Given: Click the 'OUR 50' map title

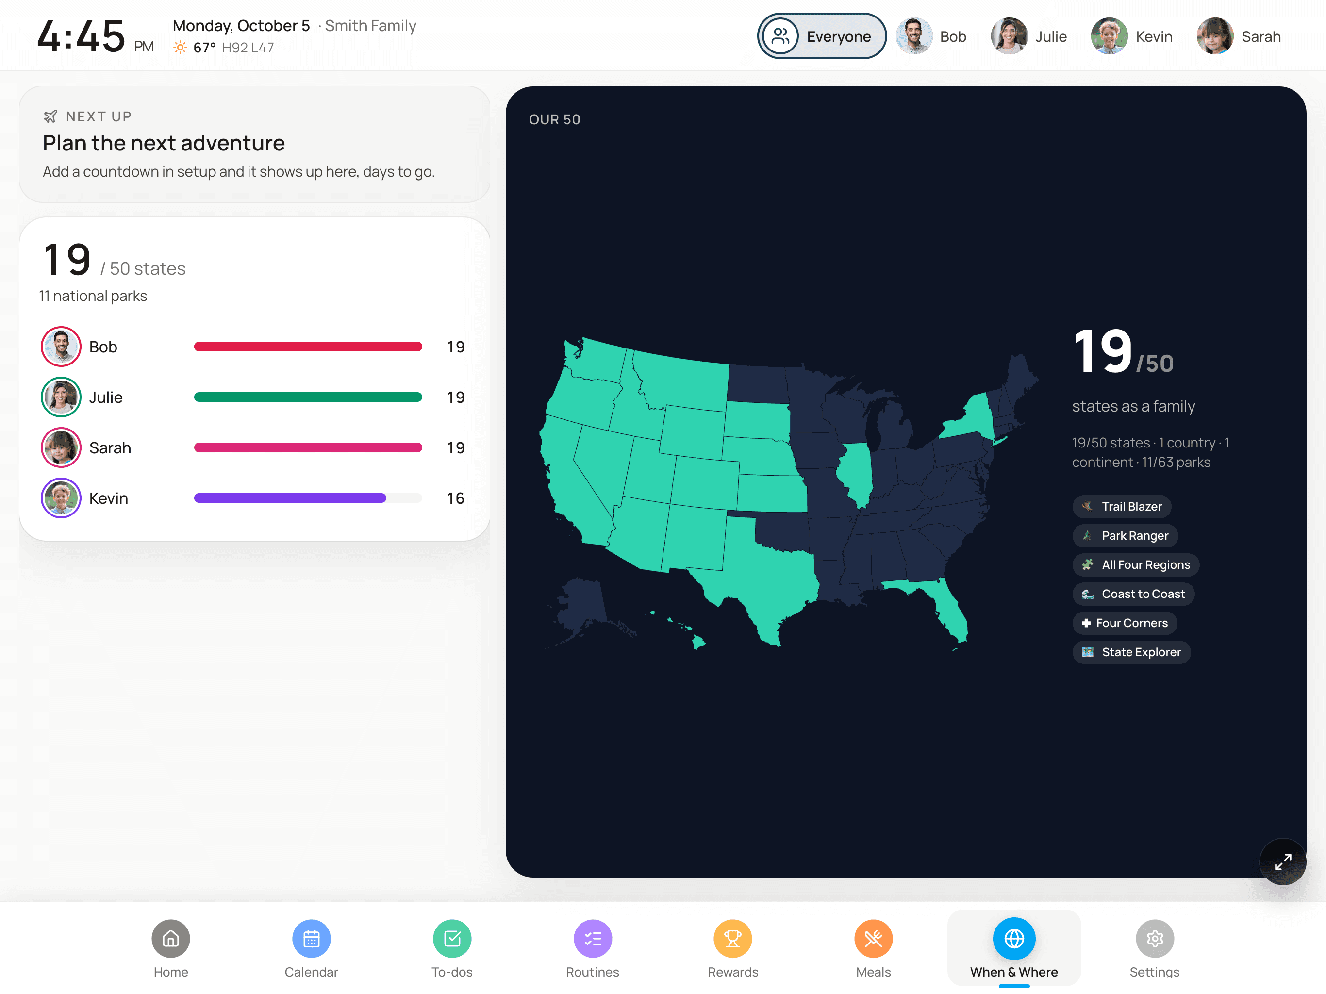Looking at the screenshot, I should [x=554, y=119].
